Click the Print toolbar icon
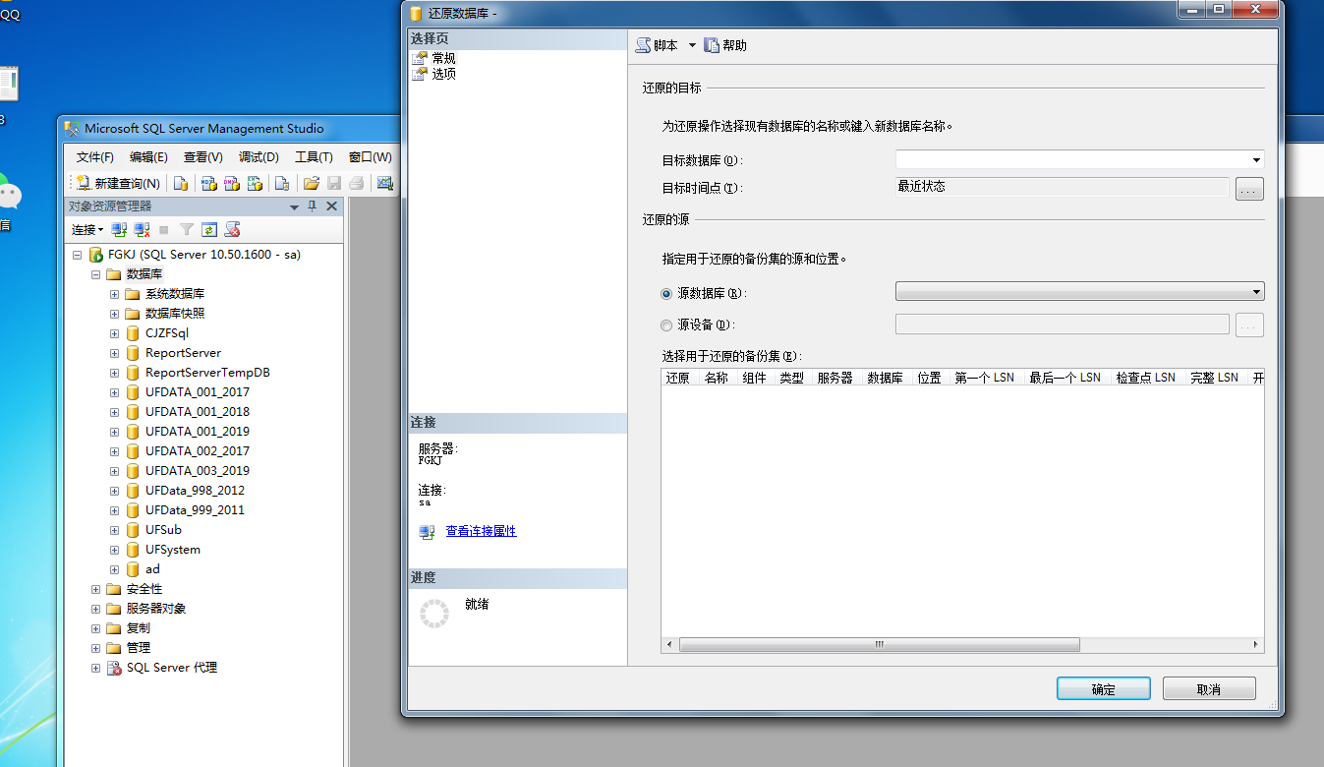1324x767 pixels. (357, 183)
